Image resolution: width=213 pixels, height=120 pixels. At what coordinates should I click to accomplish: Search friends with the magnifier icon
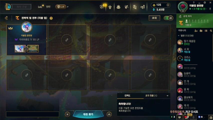211,31
